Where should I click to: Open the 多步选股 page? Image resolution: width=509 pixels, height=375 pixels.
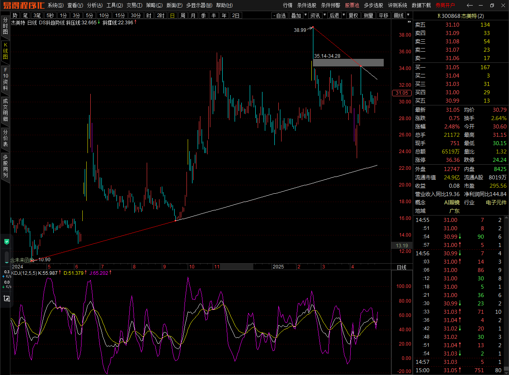point(373,5)
